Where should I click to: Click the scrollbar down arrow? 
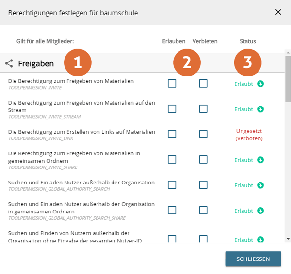click(288, 238)
